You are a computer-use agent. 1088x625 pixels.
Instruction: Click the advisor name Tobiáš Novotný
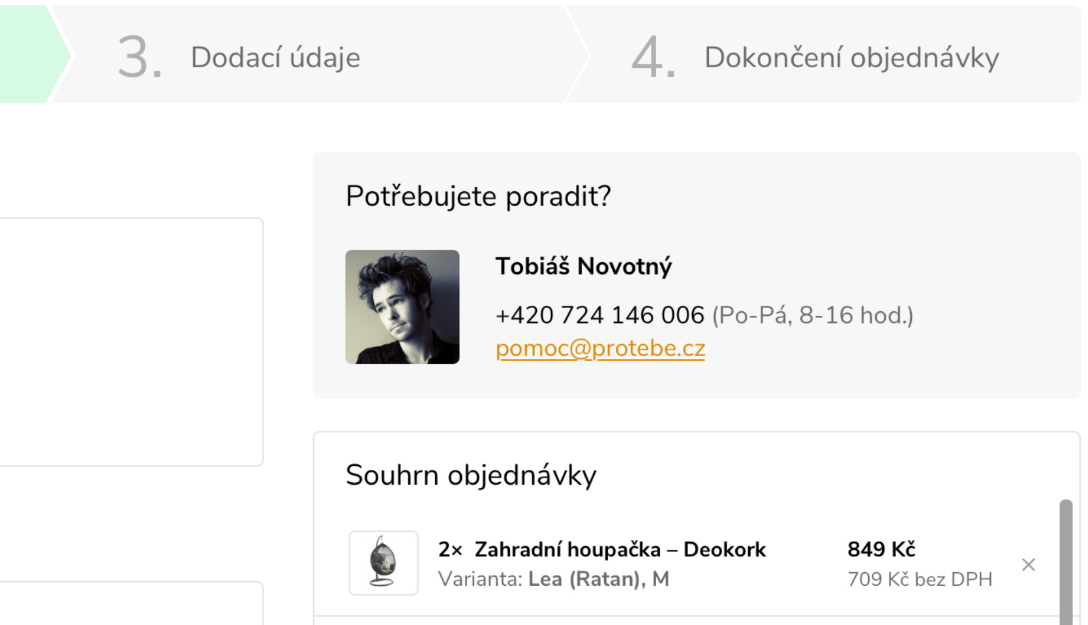tap(584, 266)
